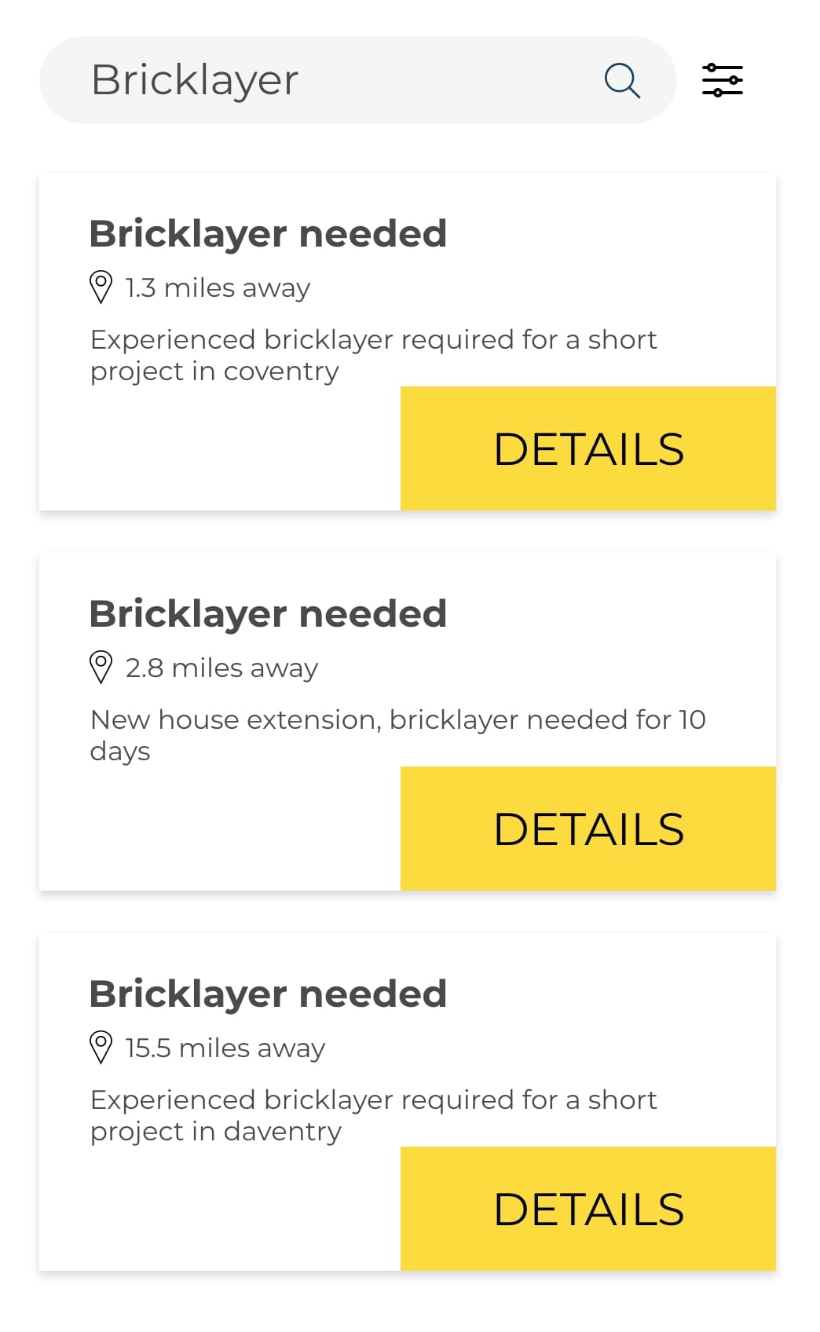Open DETAILS for the Coventry bricklayer job
The image size is (820, 1332).
tap(588, 448)
